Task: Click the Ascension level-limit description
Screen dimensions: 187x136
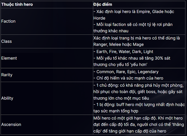Action: coord(138,125)
